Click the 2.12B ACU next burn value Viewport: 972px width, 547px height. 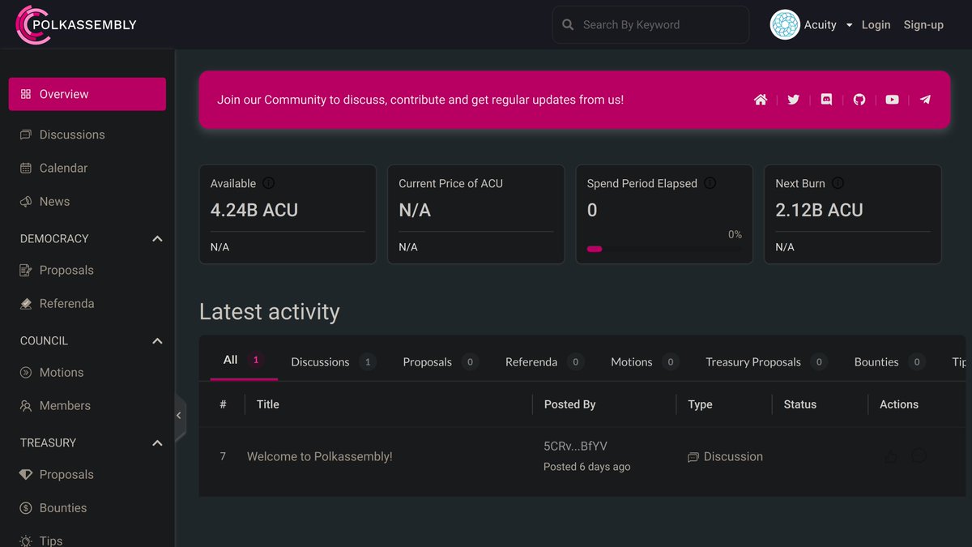[819, 210]
